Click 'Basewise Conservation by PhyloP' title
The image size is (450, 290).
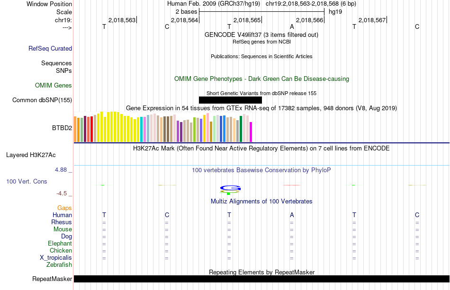click(x=261, y=170)
